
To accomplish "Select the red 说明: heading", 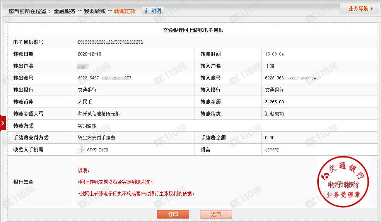I will click(84, 170).
